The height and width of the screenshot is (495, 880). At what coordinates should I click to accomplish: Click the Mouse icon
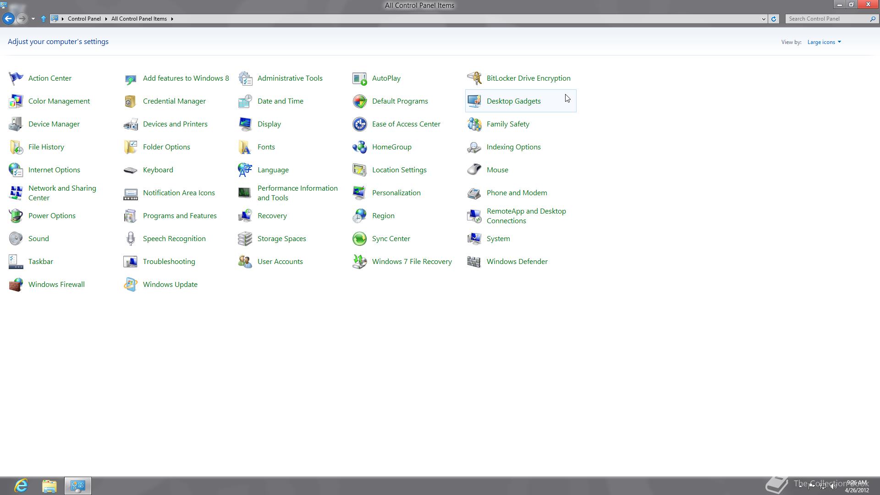click(474, 170)
